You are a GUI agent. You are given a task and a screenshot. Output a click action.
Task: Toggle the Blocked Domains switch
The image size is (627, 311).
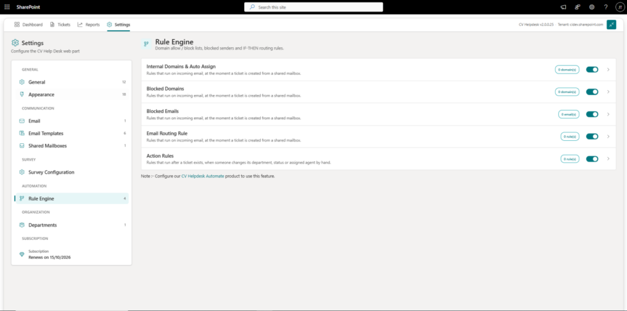click(x=592, y=92)
